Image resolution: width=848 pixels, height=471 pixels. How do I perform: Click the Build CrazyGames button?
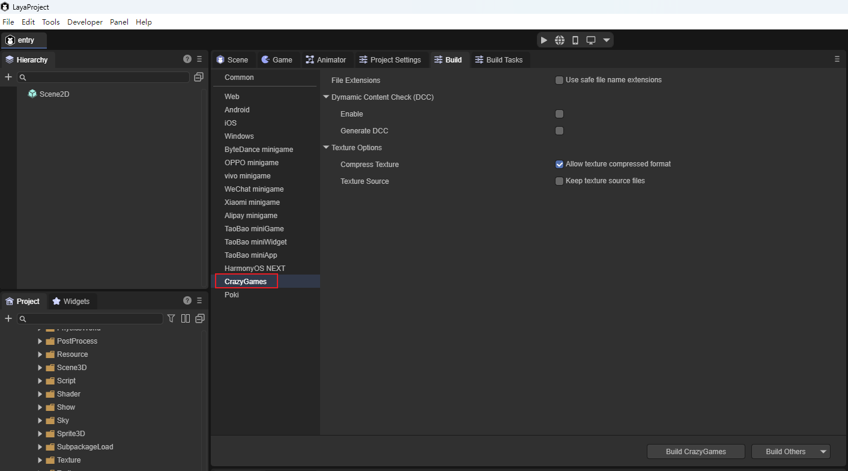695,452
